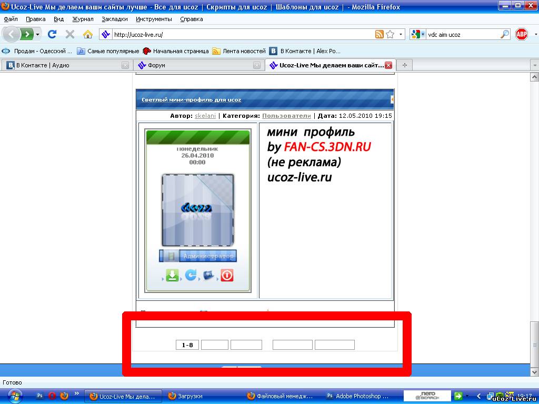The image size is (539, 404).
Task: Run search with the magnifying glass icon
Action: point(504,34)
